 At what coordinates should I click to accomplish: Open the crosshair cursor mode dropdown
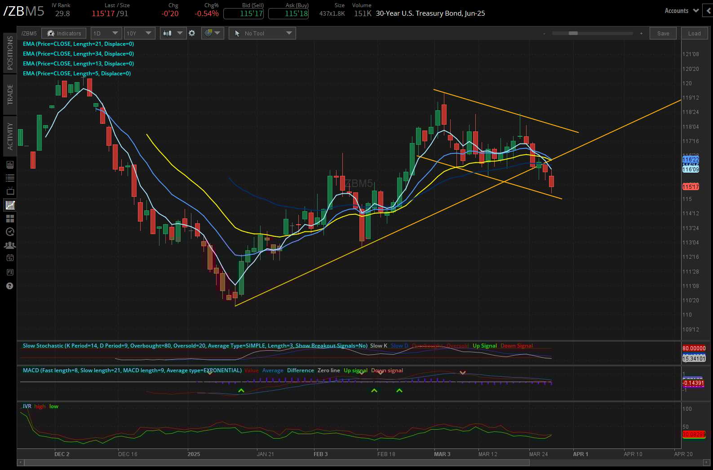point(213,33)
